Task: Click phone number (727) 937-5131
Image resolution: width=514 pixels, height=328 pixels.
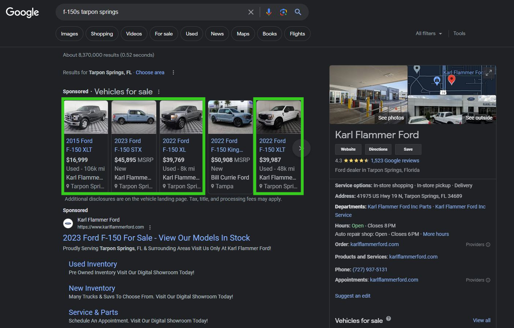Action: [370, 269]
